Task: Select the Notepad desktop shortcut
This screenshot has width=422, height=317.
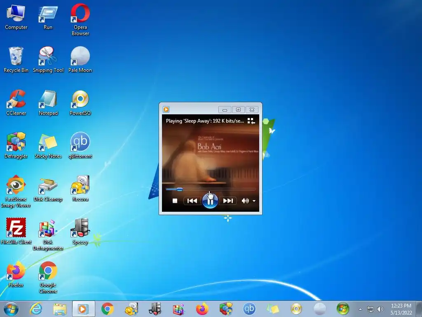Action: click(48, 103)
